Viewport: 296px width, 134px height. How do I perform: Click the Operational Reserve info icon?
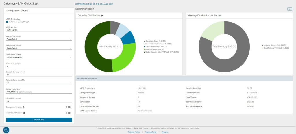tap(23, 107)
